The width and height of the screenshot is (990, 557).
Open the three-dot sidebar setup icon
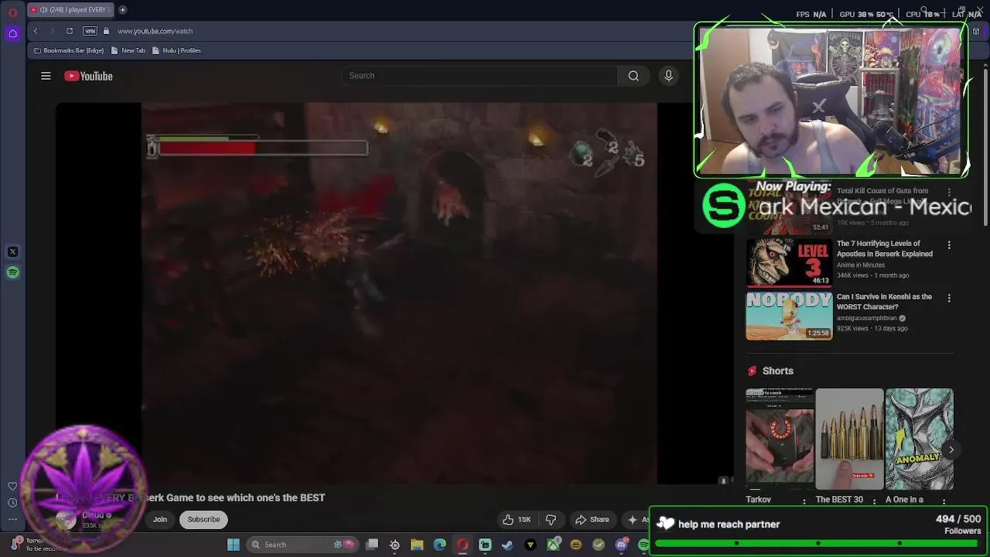click(x=12, y=519)
